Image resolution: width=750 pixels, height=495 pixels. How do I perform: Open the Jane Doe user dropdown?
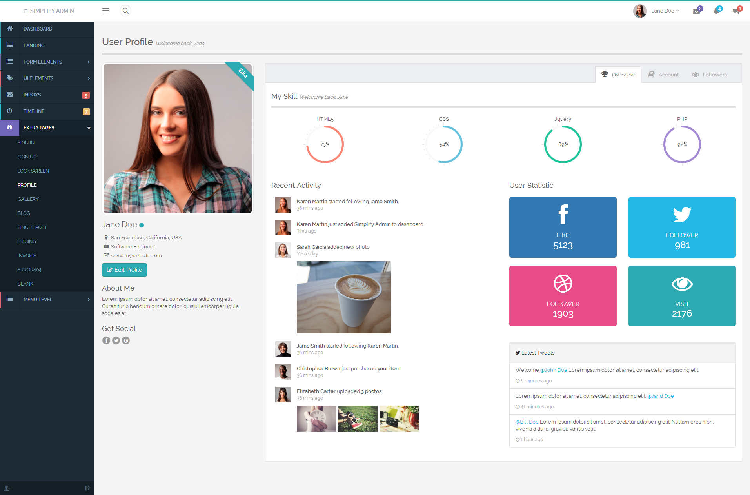click(x=665, y=11)
